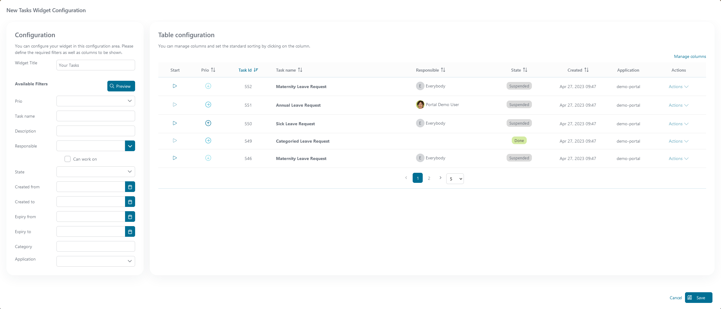Screen dimensions: 721x309
Task: Go to previous page arrow
Action: pyautogui.click(x=406, y=178)
